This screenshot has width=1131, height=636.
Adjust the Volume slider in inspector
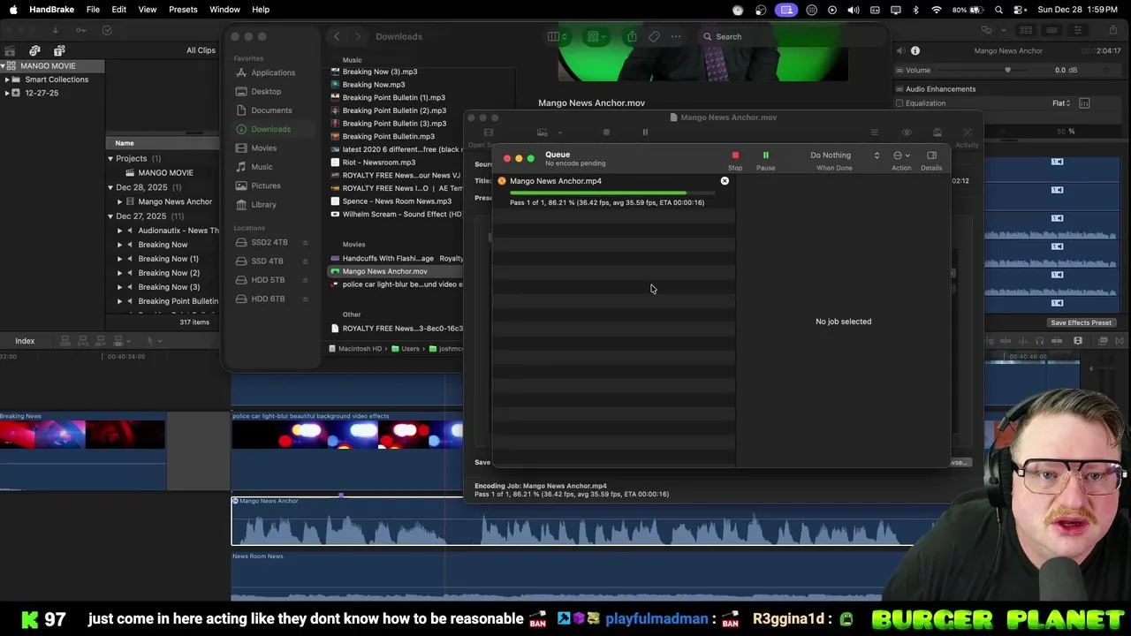pyautogui.click(x=1007, y=70)
